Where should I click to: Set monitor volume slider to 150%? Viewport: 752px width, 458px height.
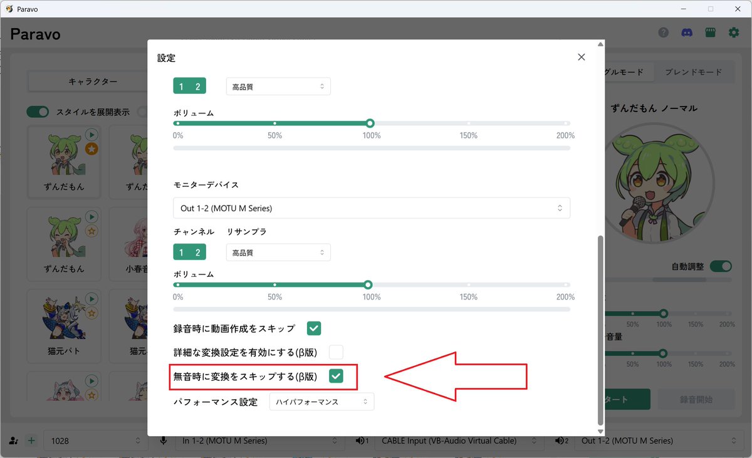469,284
